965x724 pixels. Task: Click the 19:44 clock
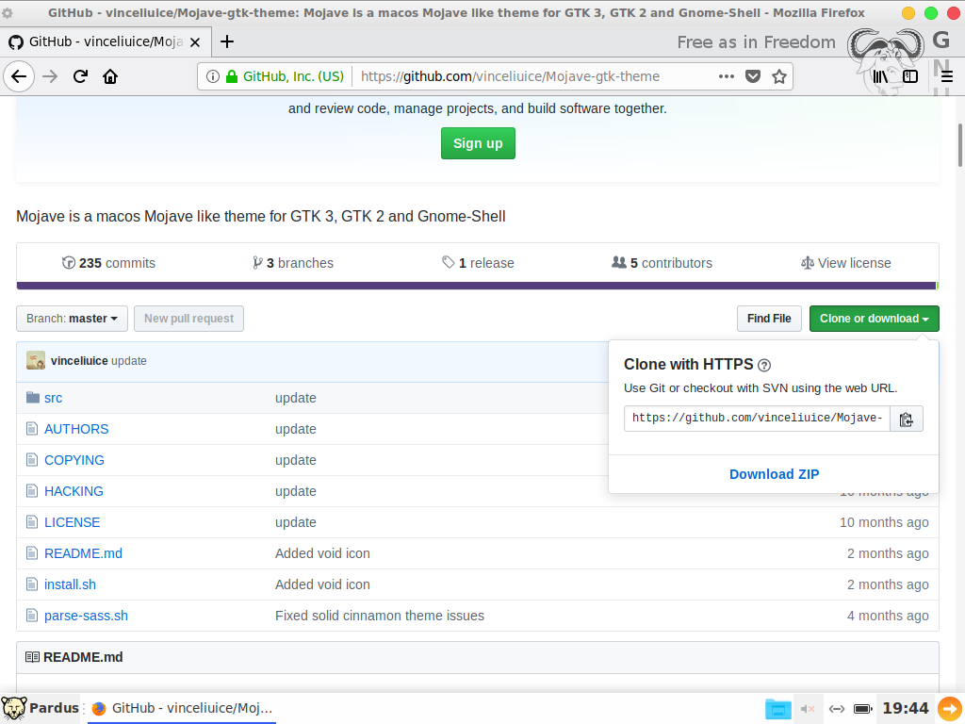(x=906, y=708)
